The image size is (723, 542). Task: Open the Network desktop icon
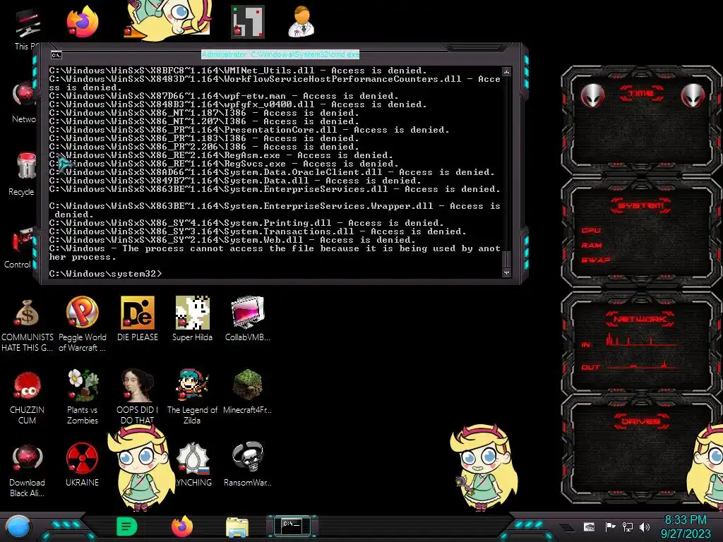(24, 102)
